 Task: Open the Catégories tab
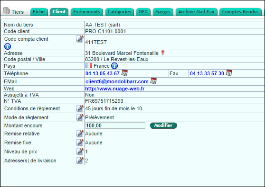click(119, 12)
